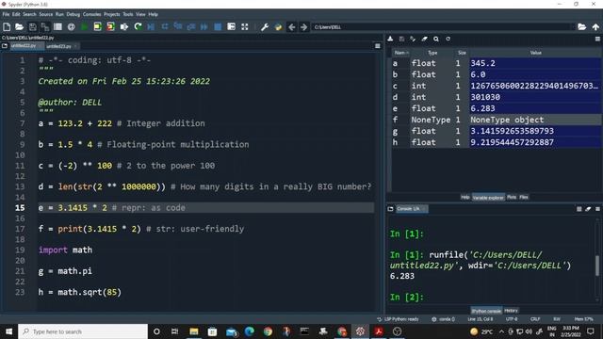603x339 pixels.
Task: Stop debugging with the blue square icon
Action: 218,27
